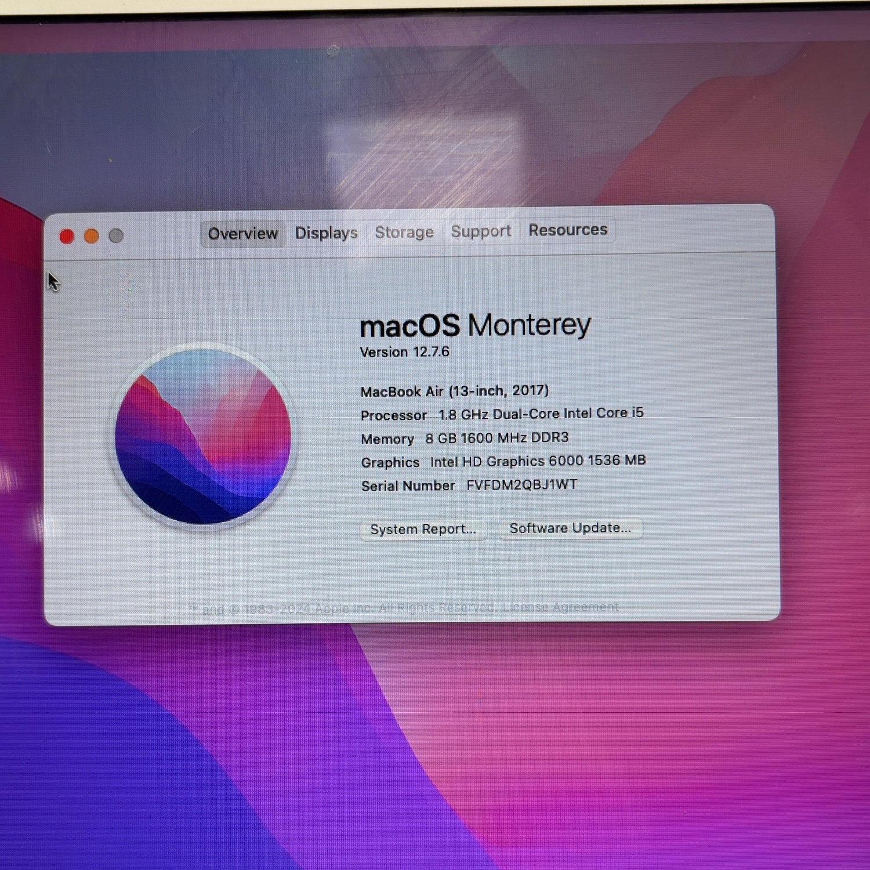Select the serial number FVFDM2QBJ1WT
This screenshot has width=870, height=870.
(x=522, y=484)
